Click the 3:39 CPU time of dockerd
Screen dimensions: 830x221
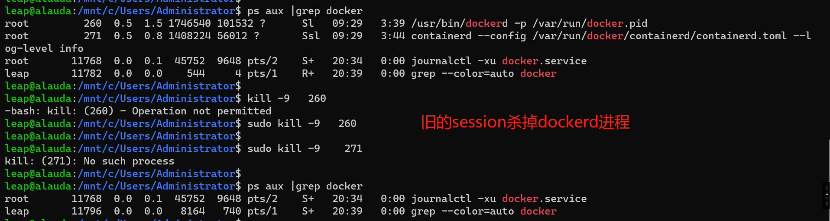point(393,23)
